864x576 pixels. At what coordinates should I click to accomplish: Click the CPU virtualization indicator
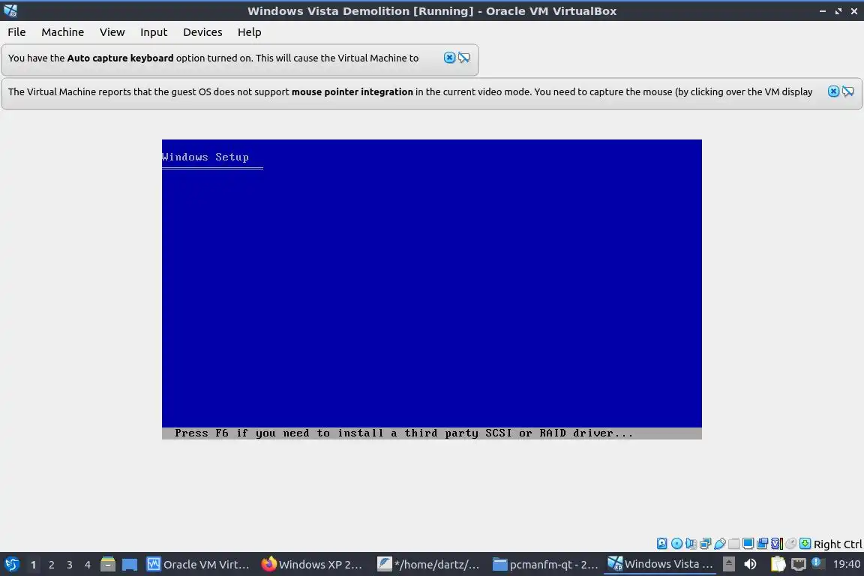777,544
